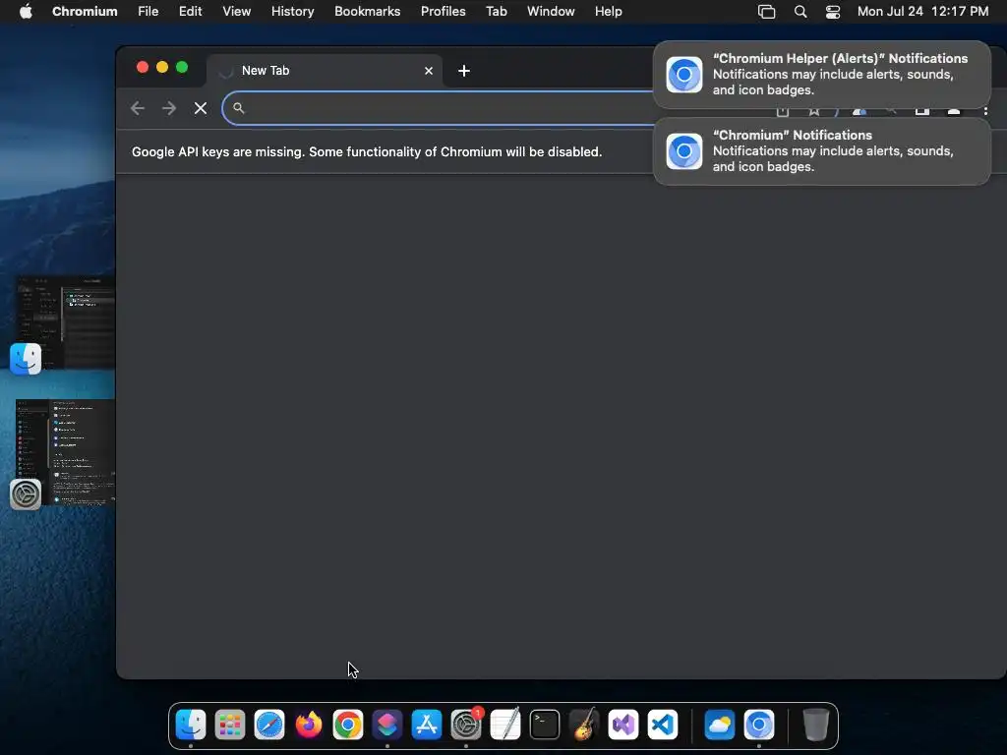Open the Tab menu
The width and height of the screenshot is (1007, 755).
tap(497, 11)
